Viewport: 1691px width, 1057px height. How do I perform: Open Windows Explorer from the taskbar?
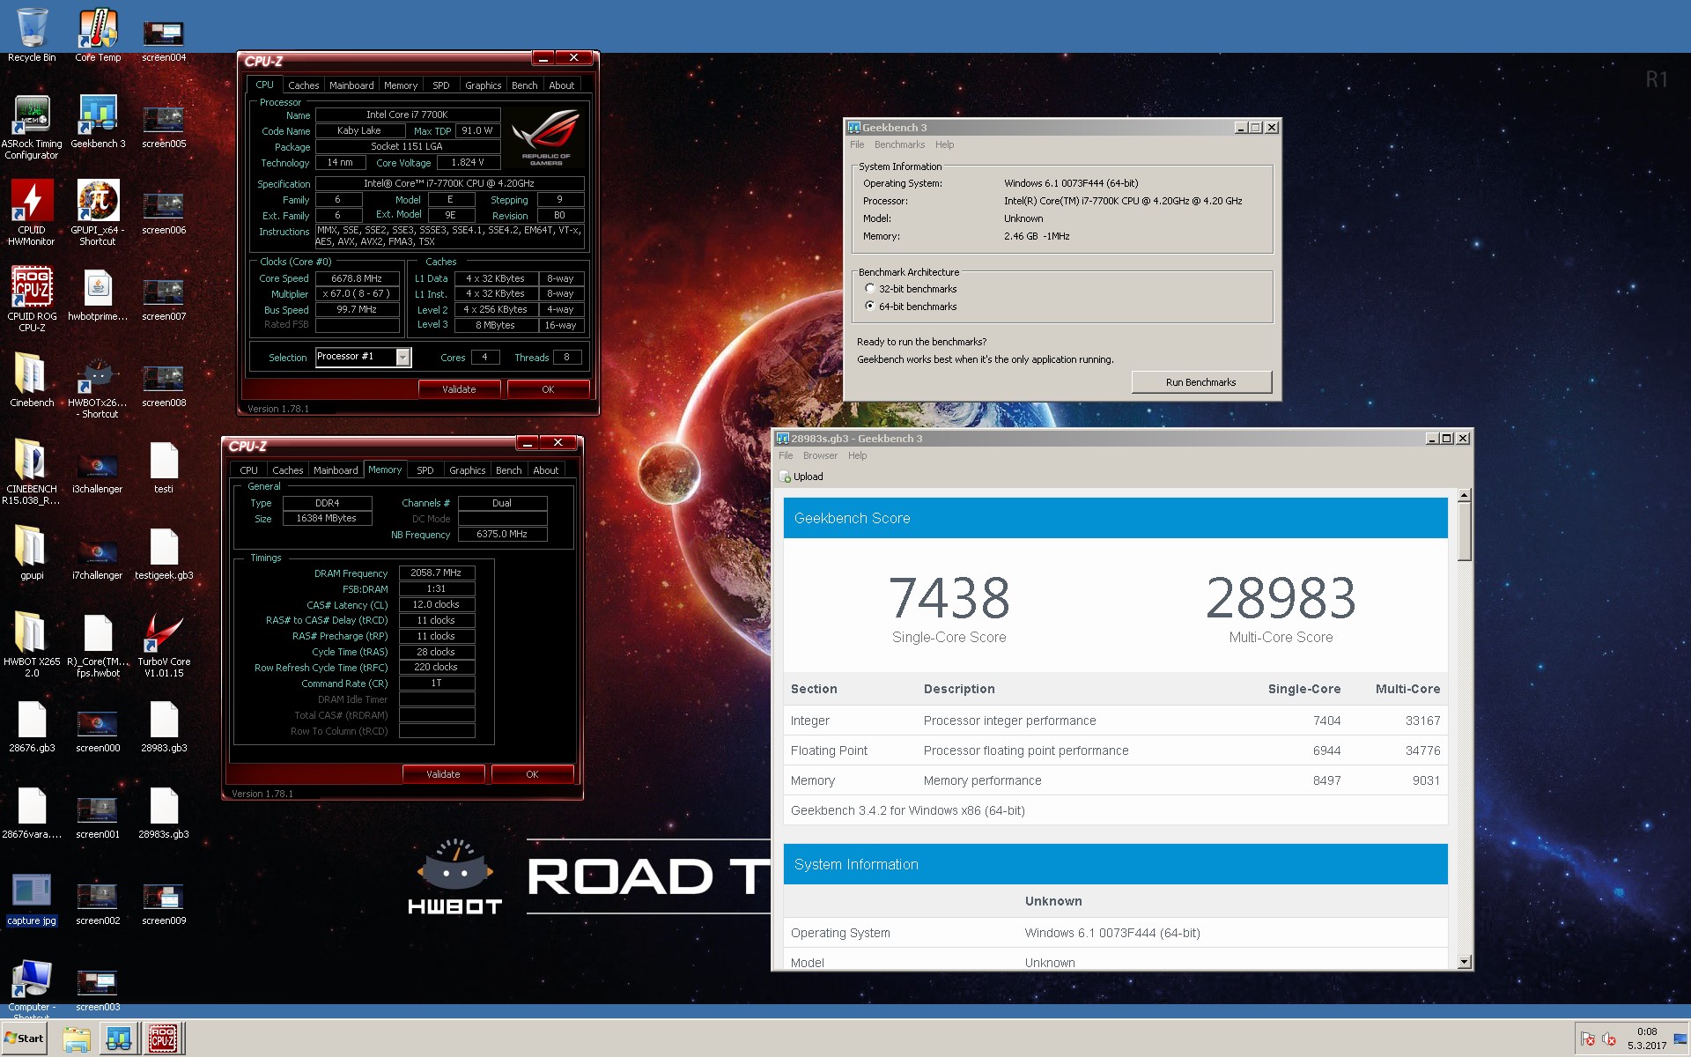pyautogui.click(x=77, y=1039)
